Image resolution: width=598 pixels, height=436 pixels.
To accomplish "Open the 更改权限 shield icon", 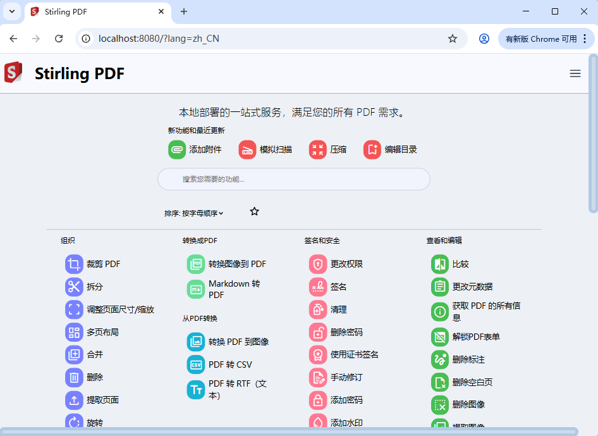I will click(318, 265).
